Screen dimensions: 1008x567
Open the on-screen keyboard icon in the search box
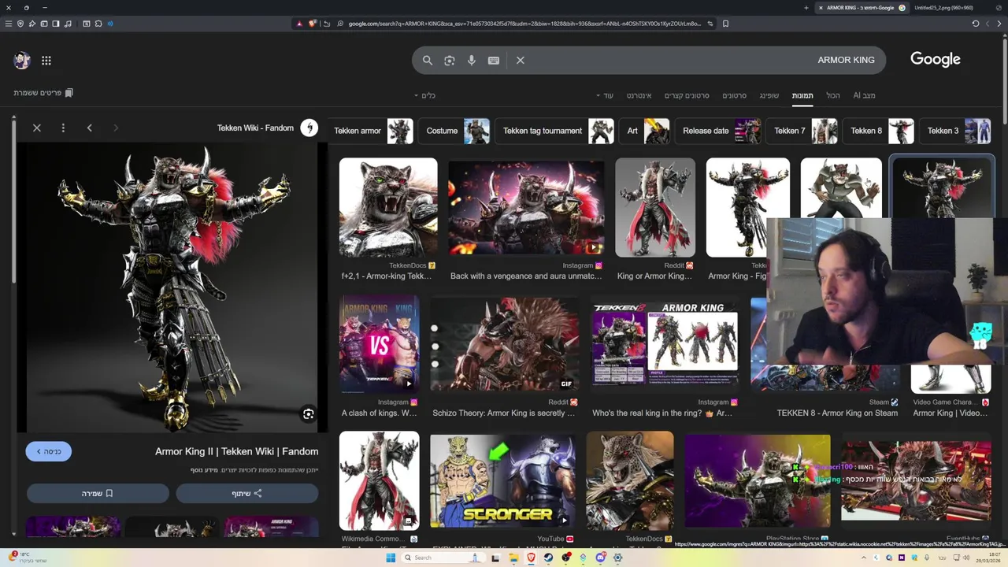click(x=494, y=61)
